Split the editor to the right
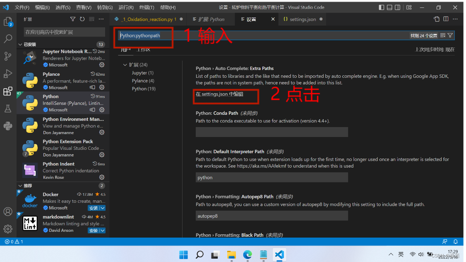 pos(446,19)
